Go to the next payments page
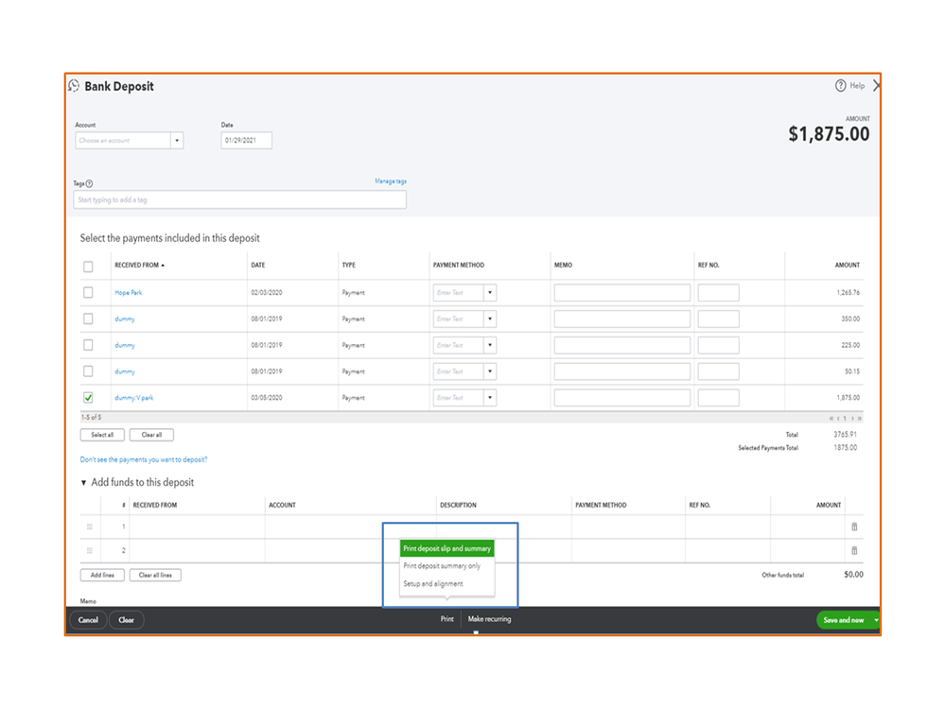The height and width of the screenshot is (708, 945). [852, 419]
